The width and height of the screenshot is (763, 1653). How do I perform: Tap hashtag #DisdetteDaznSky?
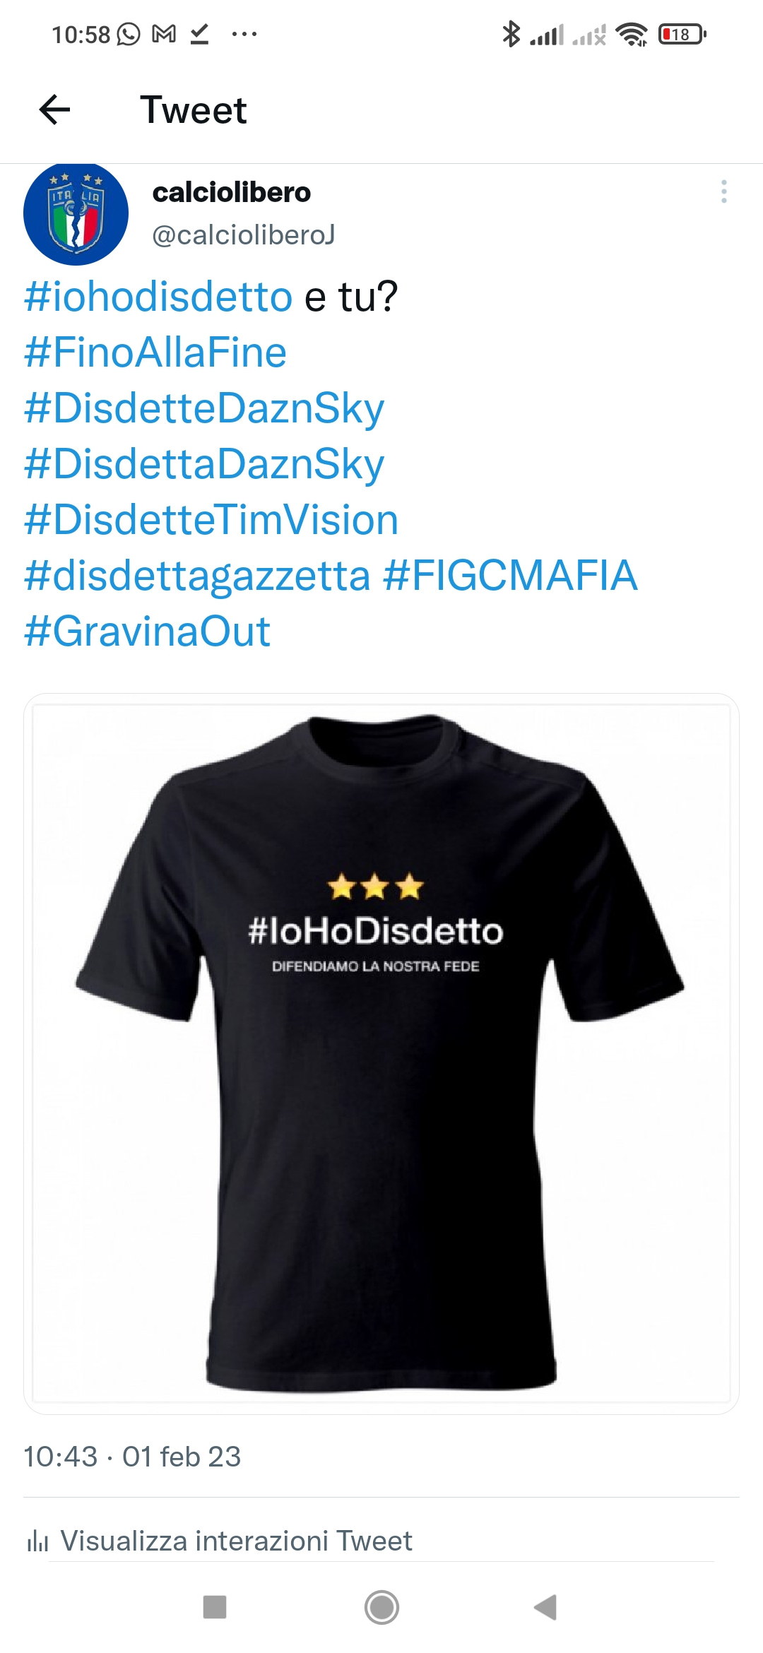[204, 409]
